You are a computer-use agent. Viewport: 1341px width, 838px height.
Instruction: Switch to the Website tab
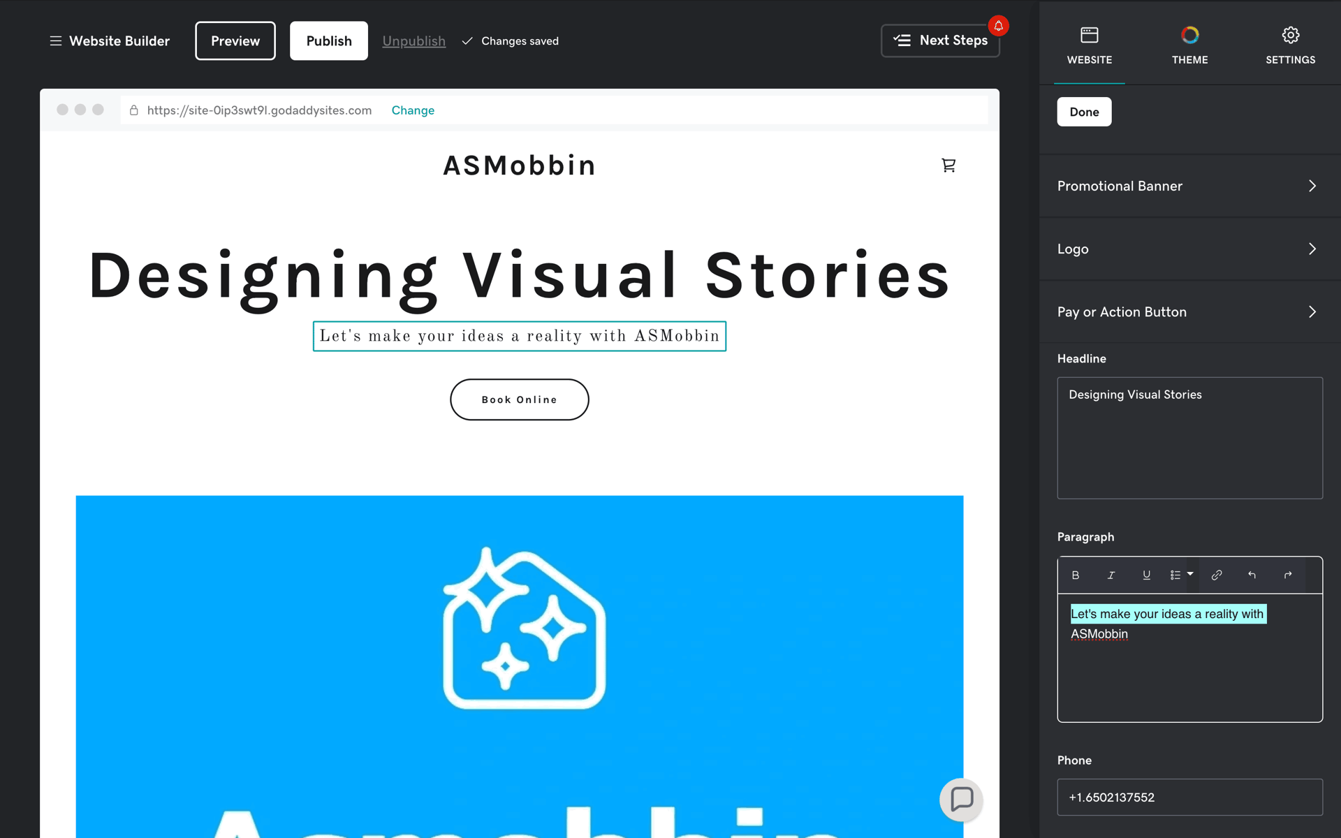point(1090,45)
